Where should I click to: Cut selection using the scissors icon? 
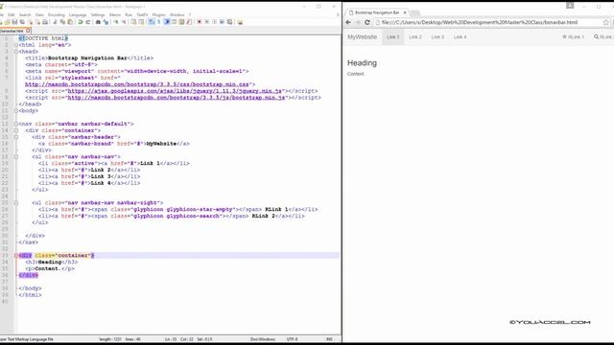(x=56, y=22)
